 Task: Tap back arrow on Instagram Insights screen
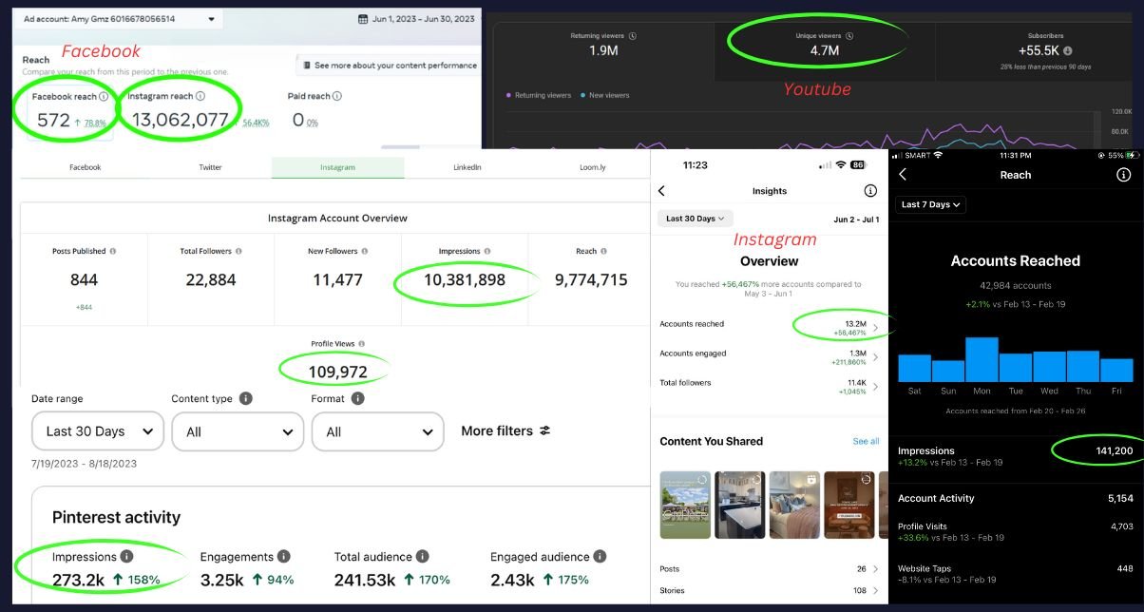(x=662, y=191)
